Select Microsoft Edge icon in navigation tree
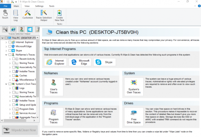This screenshot has height=137, width=201. (x=13, y=46)
